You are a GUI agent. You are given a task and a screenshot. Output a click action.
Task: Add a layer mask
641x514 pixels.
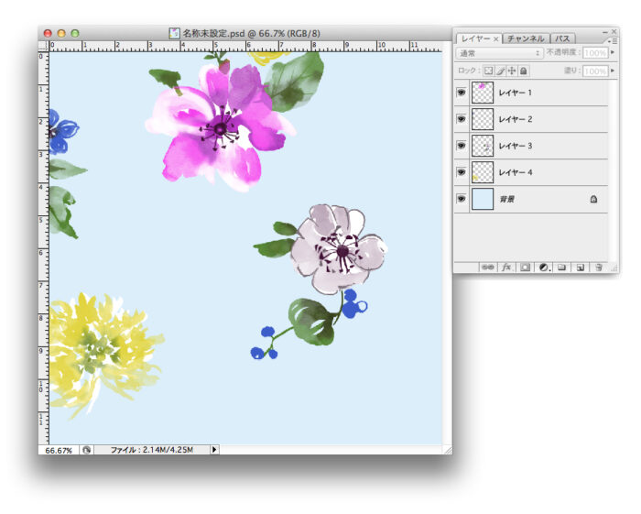click(526, 268)
